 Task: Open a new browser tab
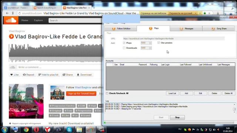pos(94,8)
